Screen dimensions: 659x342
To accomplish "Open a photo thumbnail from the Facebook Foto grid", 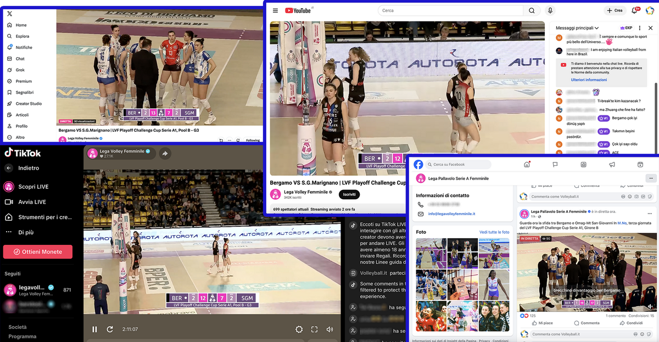I will [x=431, y=253].
